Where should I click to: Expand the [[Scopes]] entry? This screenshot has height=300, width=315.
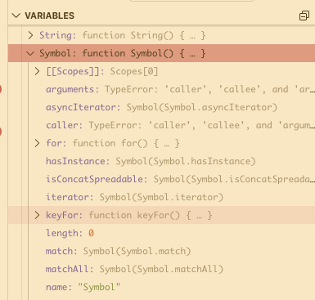pyautogui.click(x=37, y=71)
